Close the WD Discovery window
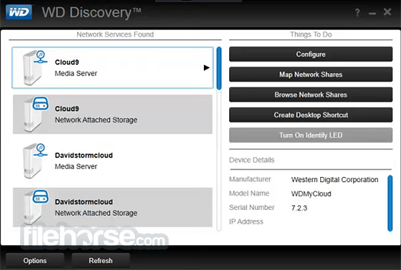Image resolution: width=401 pixels, height=270 pixels. coord(388,12)
